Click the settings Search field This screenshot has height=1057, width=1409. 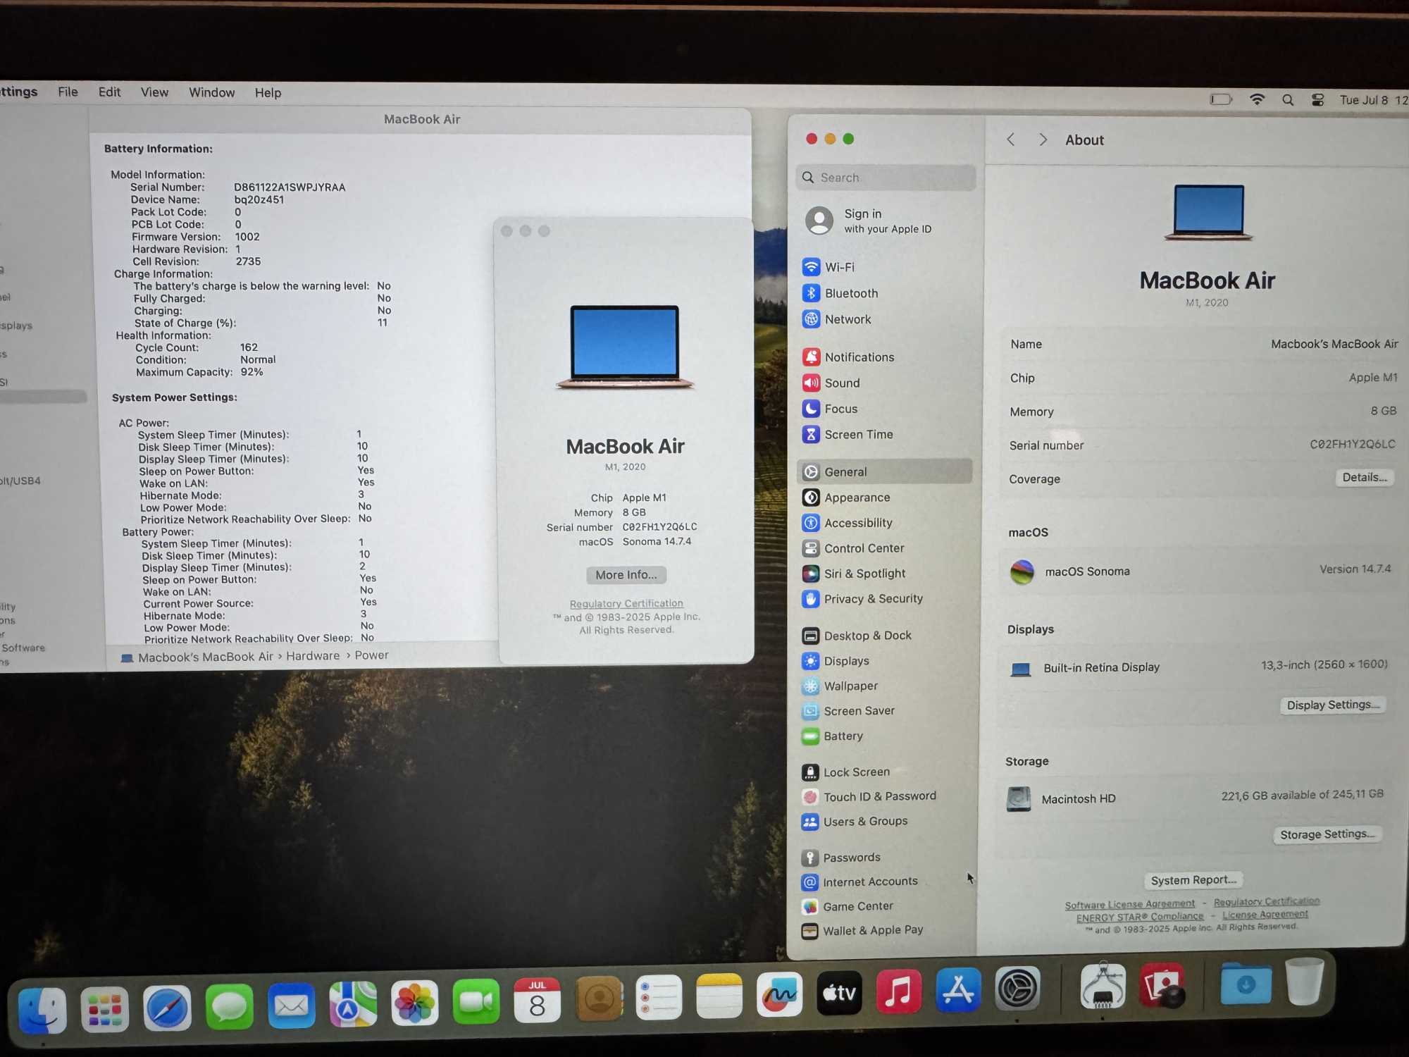886,178
